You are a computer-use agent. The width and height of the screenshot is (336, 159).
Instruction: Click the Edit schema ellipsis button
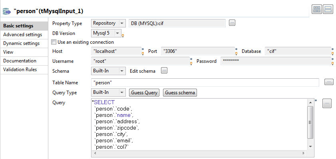click(x=164, y=71)
